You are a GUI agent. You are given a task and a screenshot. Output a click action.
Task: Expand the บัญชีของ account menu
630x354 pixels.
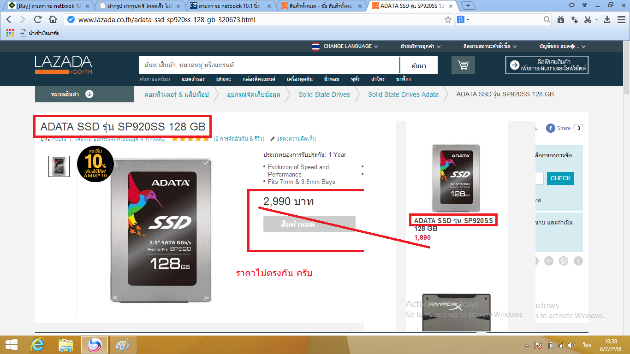(562, 46)
